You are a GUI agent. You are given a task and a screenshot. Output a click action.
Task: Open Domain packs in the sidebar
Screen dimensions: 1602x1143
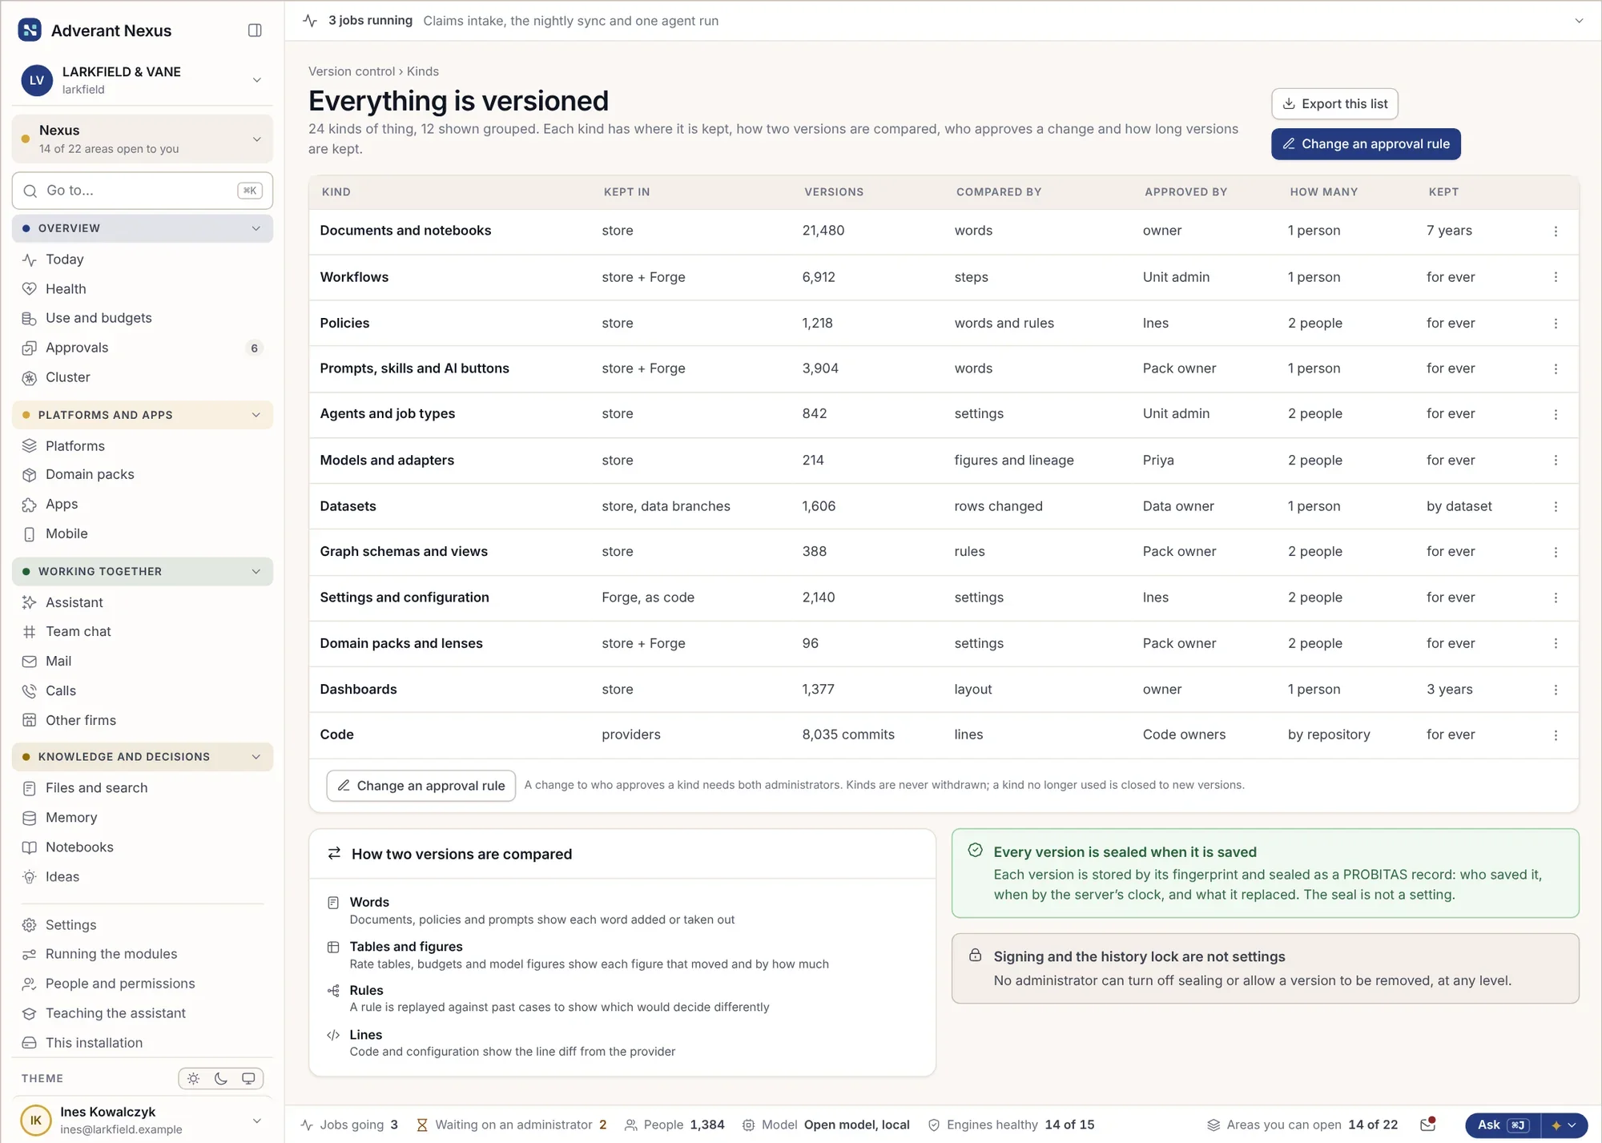point(143,474)
